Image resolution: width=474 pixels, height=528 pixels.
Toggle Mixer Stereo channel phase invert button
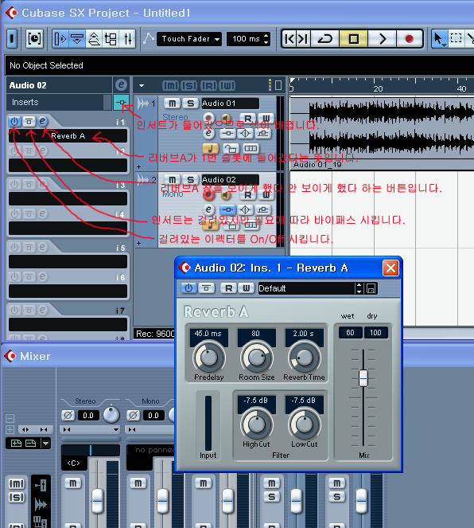68,415
